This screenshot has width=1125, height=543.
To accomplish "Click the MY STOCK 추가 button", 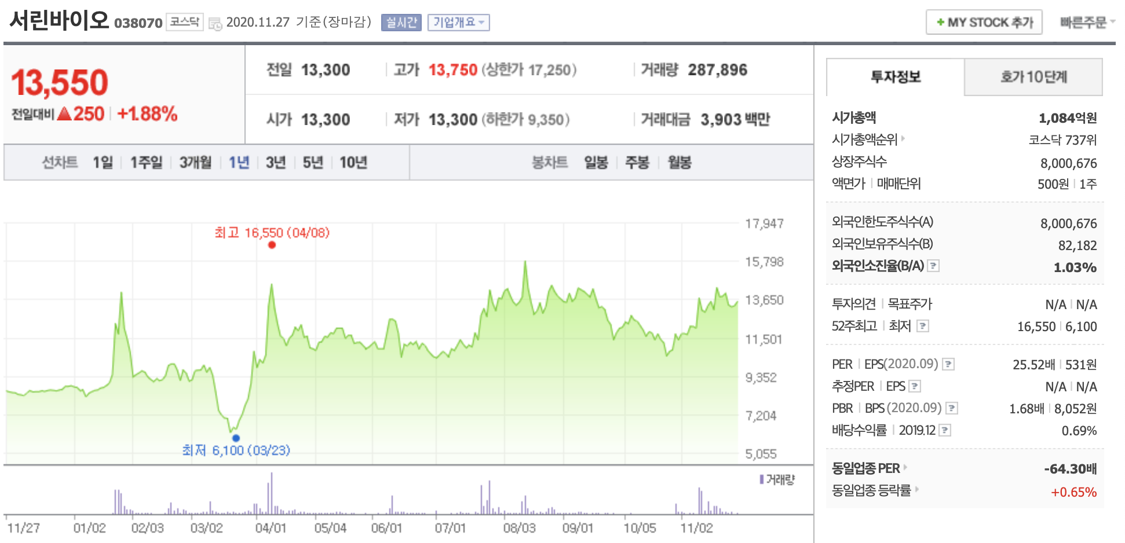I will 984,22.
